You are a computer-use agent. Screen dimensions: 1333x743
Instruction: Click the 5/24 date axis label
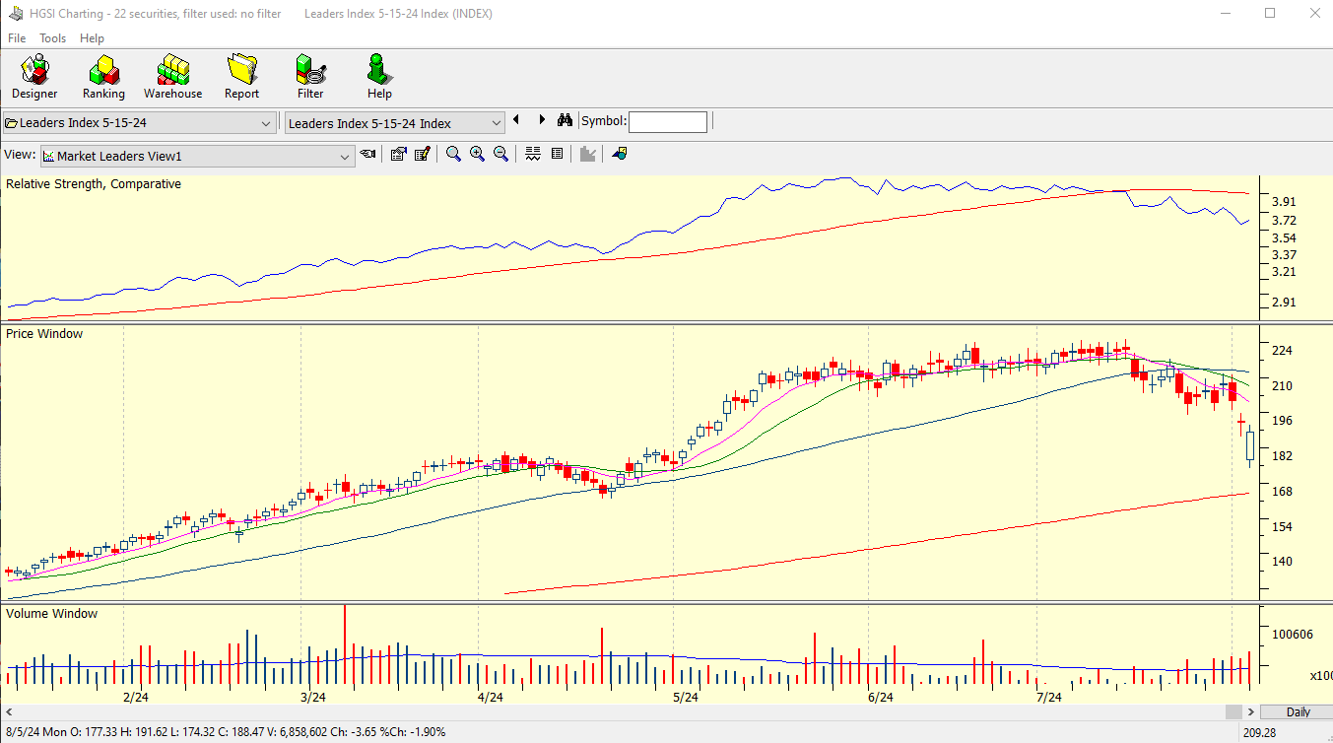coord(686,697)
